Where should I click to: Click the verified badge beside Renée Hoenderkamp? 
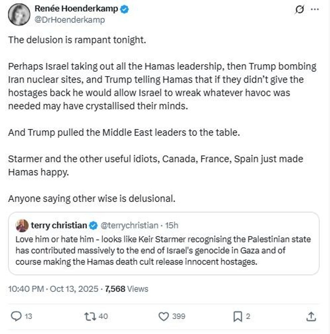pyautogui.click(x=124, y=9)
